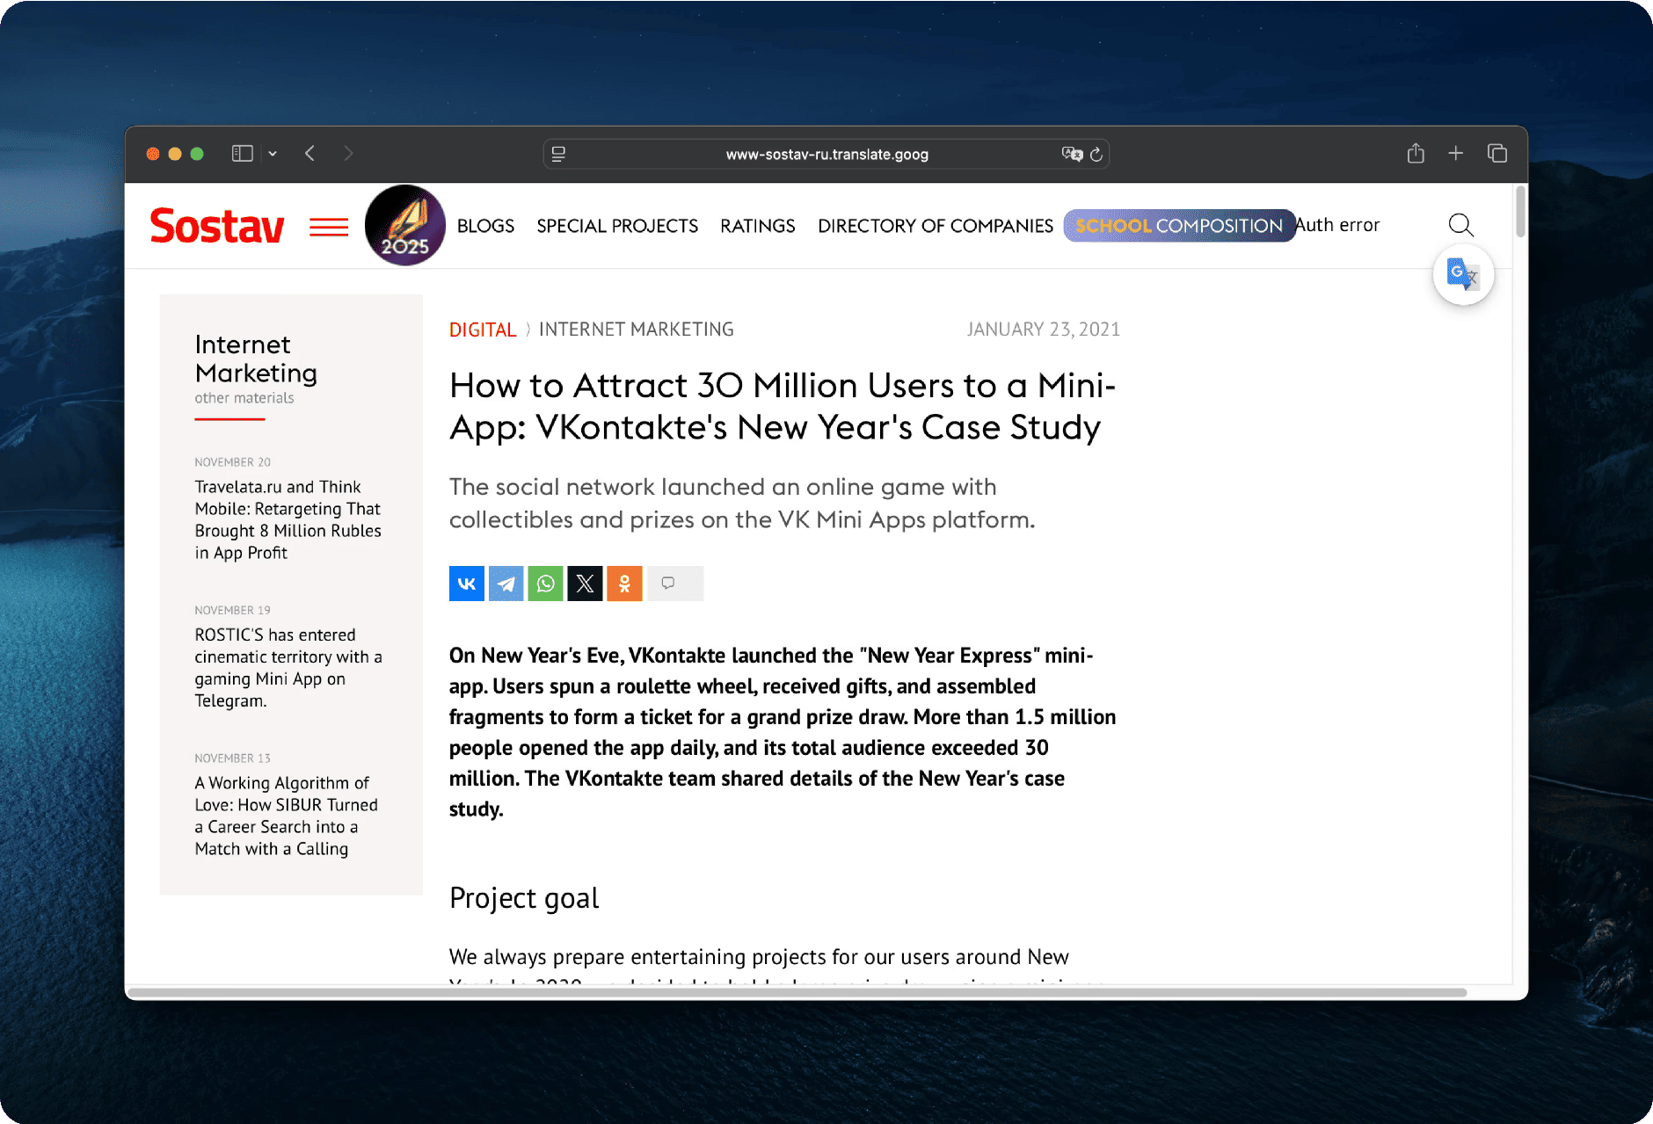The height and width of the screenshot is (1124, 1653).
Task: Click the NOVEMBER 20 date label
Action: 233,462
